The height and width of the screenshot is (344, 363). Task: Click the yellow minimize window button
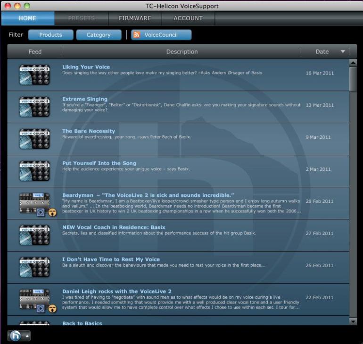(17, 6)
